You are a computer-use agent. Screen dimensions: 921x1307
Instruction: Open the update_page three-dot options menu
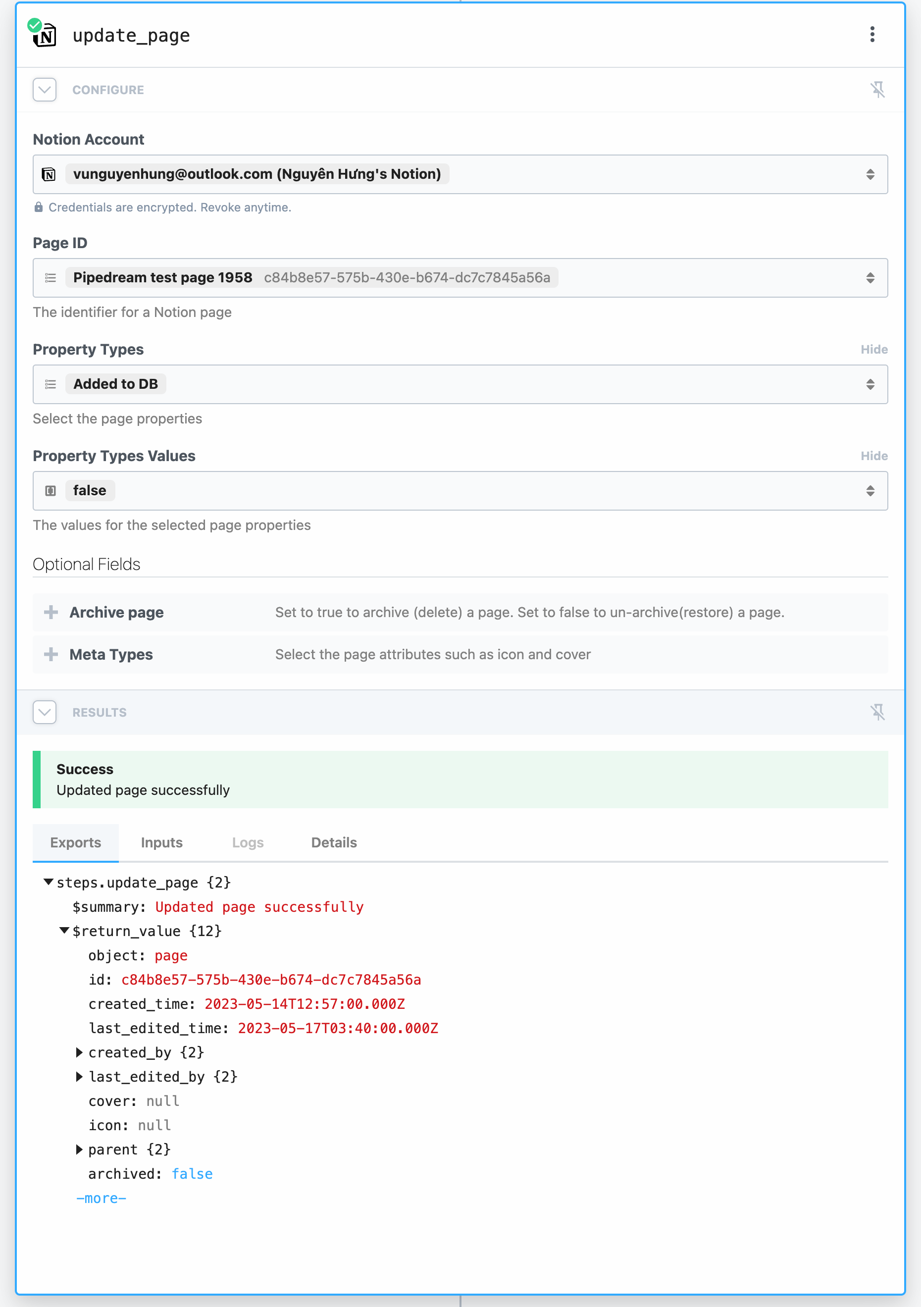coord(871,35)
